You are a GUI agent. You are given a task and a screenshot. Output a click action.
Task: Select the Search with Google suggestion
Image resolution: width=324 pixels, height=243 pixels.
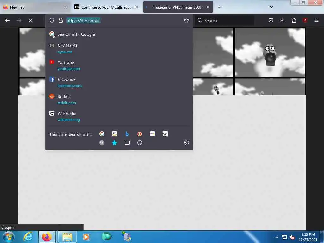(x=119, y=34)
